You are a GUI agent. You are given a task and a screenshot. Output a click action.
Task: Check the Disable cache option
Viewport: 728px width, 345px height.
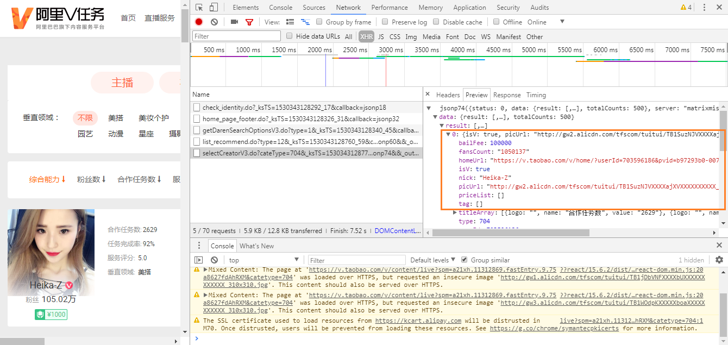coord(436,22)
